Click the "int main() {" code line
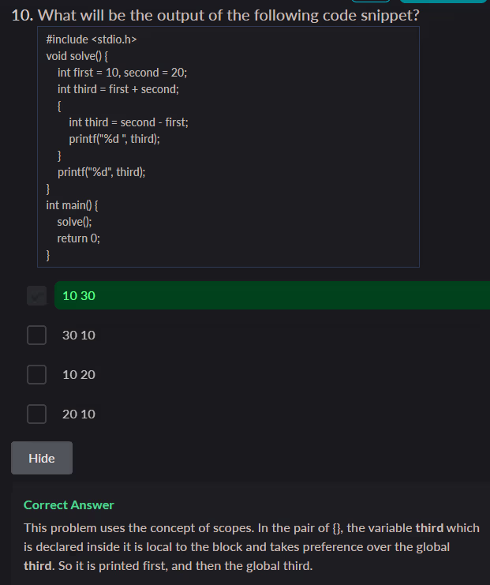The height and width of the screenshot is (585, 490). click(72, 205)
